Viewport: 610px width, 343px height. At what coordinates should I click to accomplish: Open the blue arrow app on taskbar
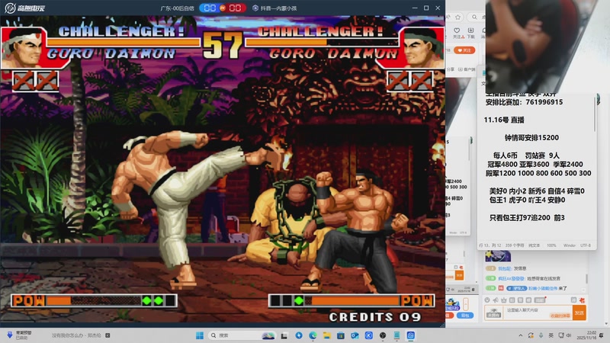pos(299,335)
